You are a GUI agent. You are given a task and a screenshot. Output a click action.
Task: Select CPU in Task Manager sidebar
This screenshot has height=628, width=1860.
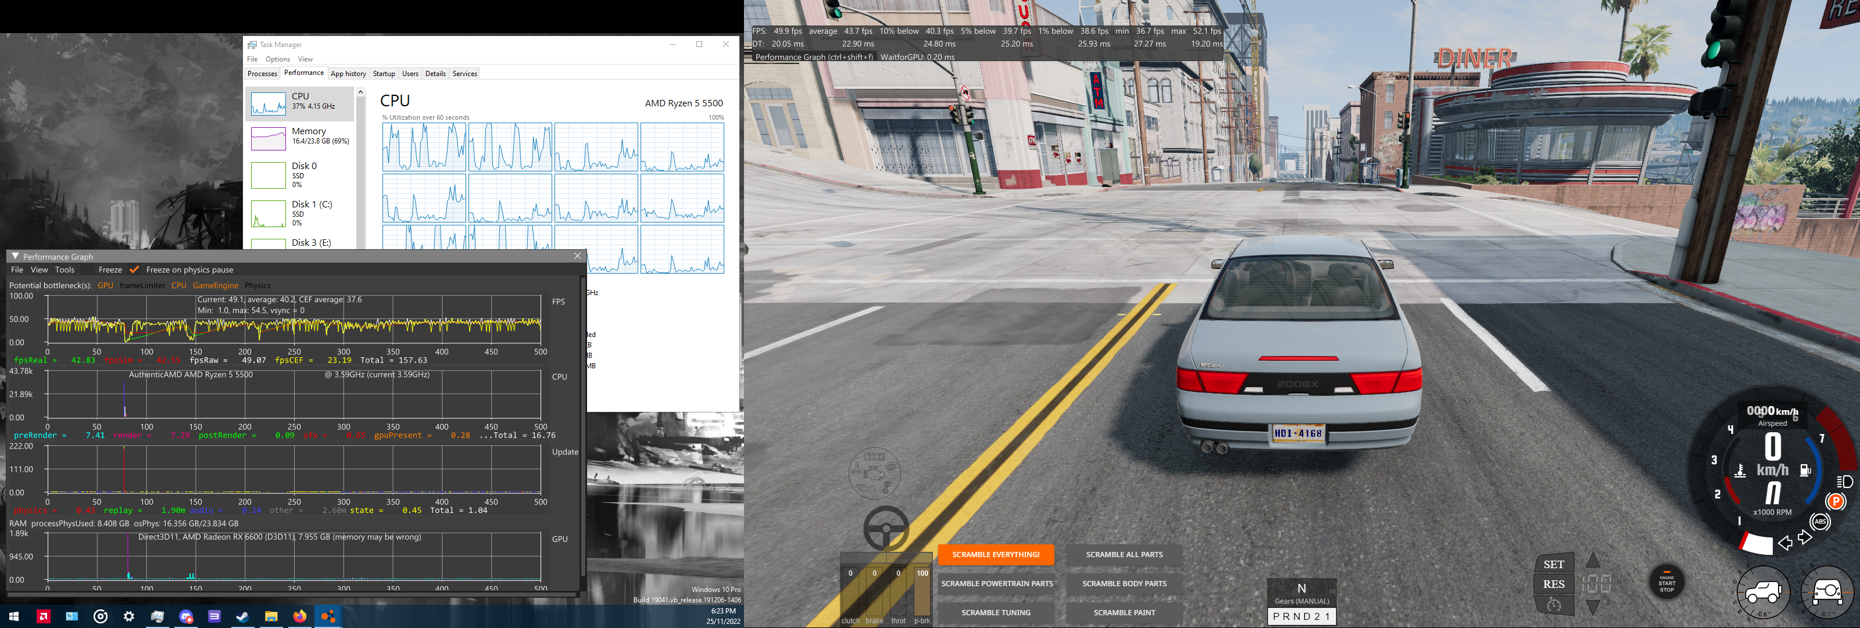[x=301, y=104]
